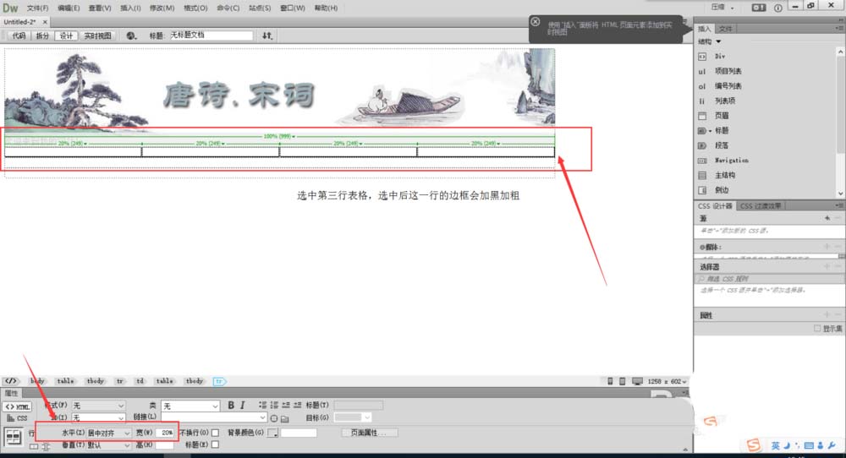Open the preview in browser globe icon

(x=131, y=36)
